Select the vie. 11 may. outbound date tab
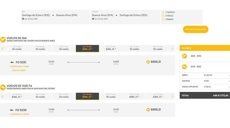The width and height of the screenshot is (230, 128). pos(111,48)
